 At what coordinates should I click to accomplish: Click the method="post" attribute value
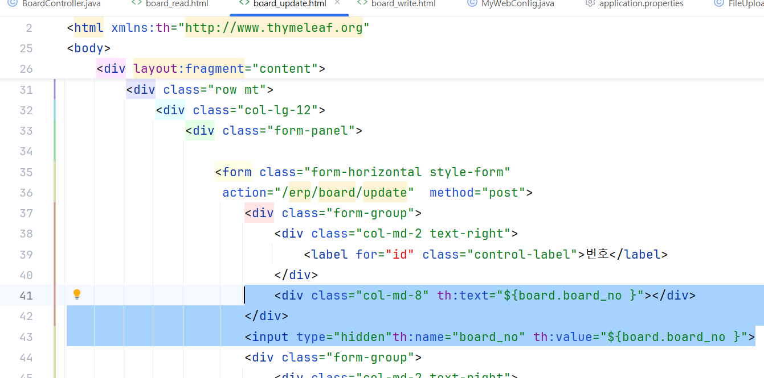tap(504, 193)
